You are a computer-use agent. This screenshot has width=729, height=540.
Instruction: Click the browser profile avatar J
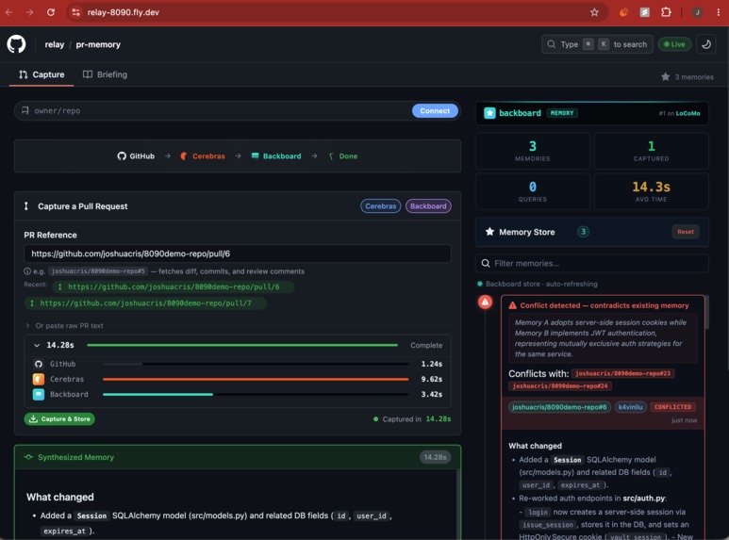(x=697, y=12)
